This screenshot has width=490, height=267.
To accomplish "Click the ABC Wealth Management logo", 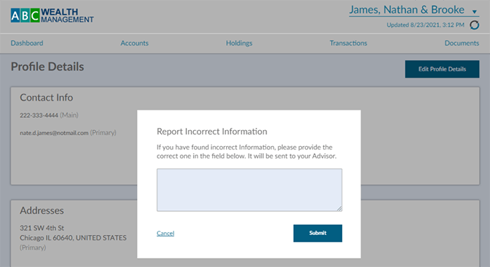I will tap(52, 15).
